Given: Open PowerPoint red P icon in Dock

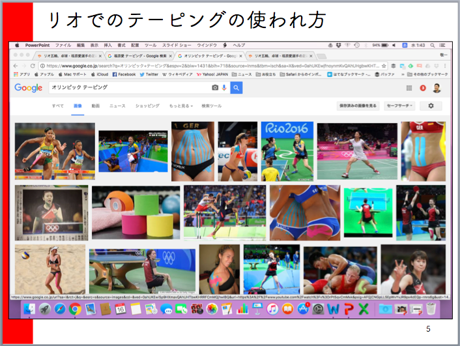Looking at the screenshot, I should 349,310.
